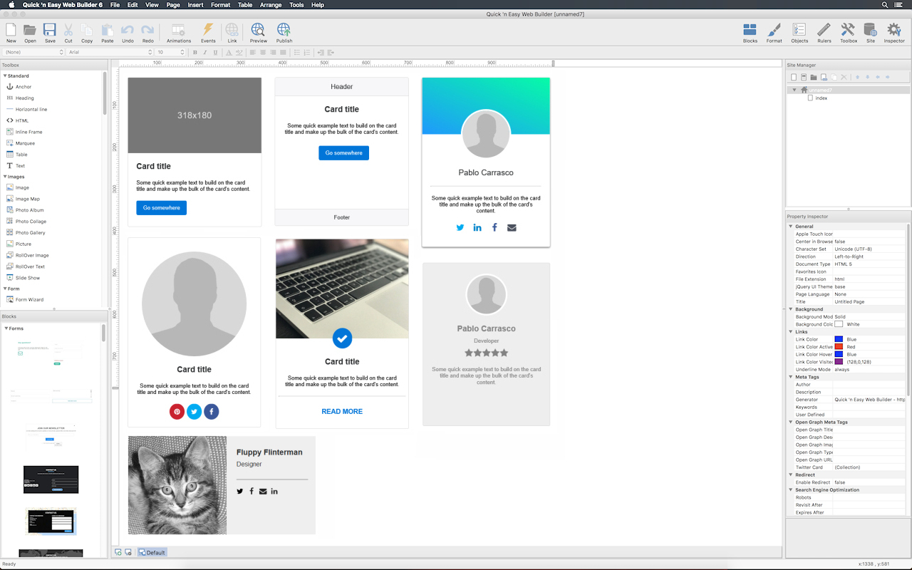Select the index page in Site Manager
Screen dimensions: 912x570
point(821,98)
